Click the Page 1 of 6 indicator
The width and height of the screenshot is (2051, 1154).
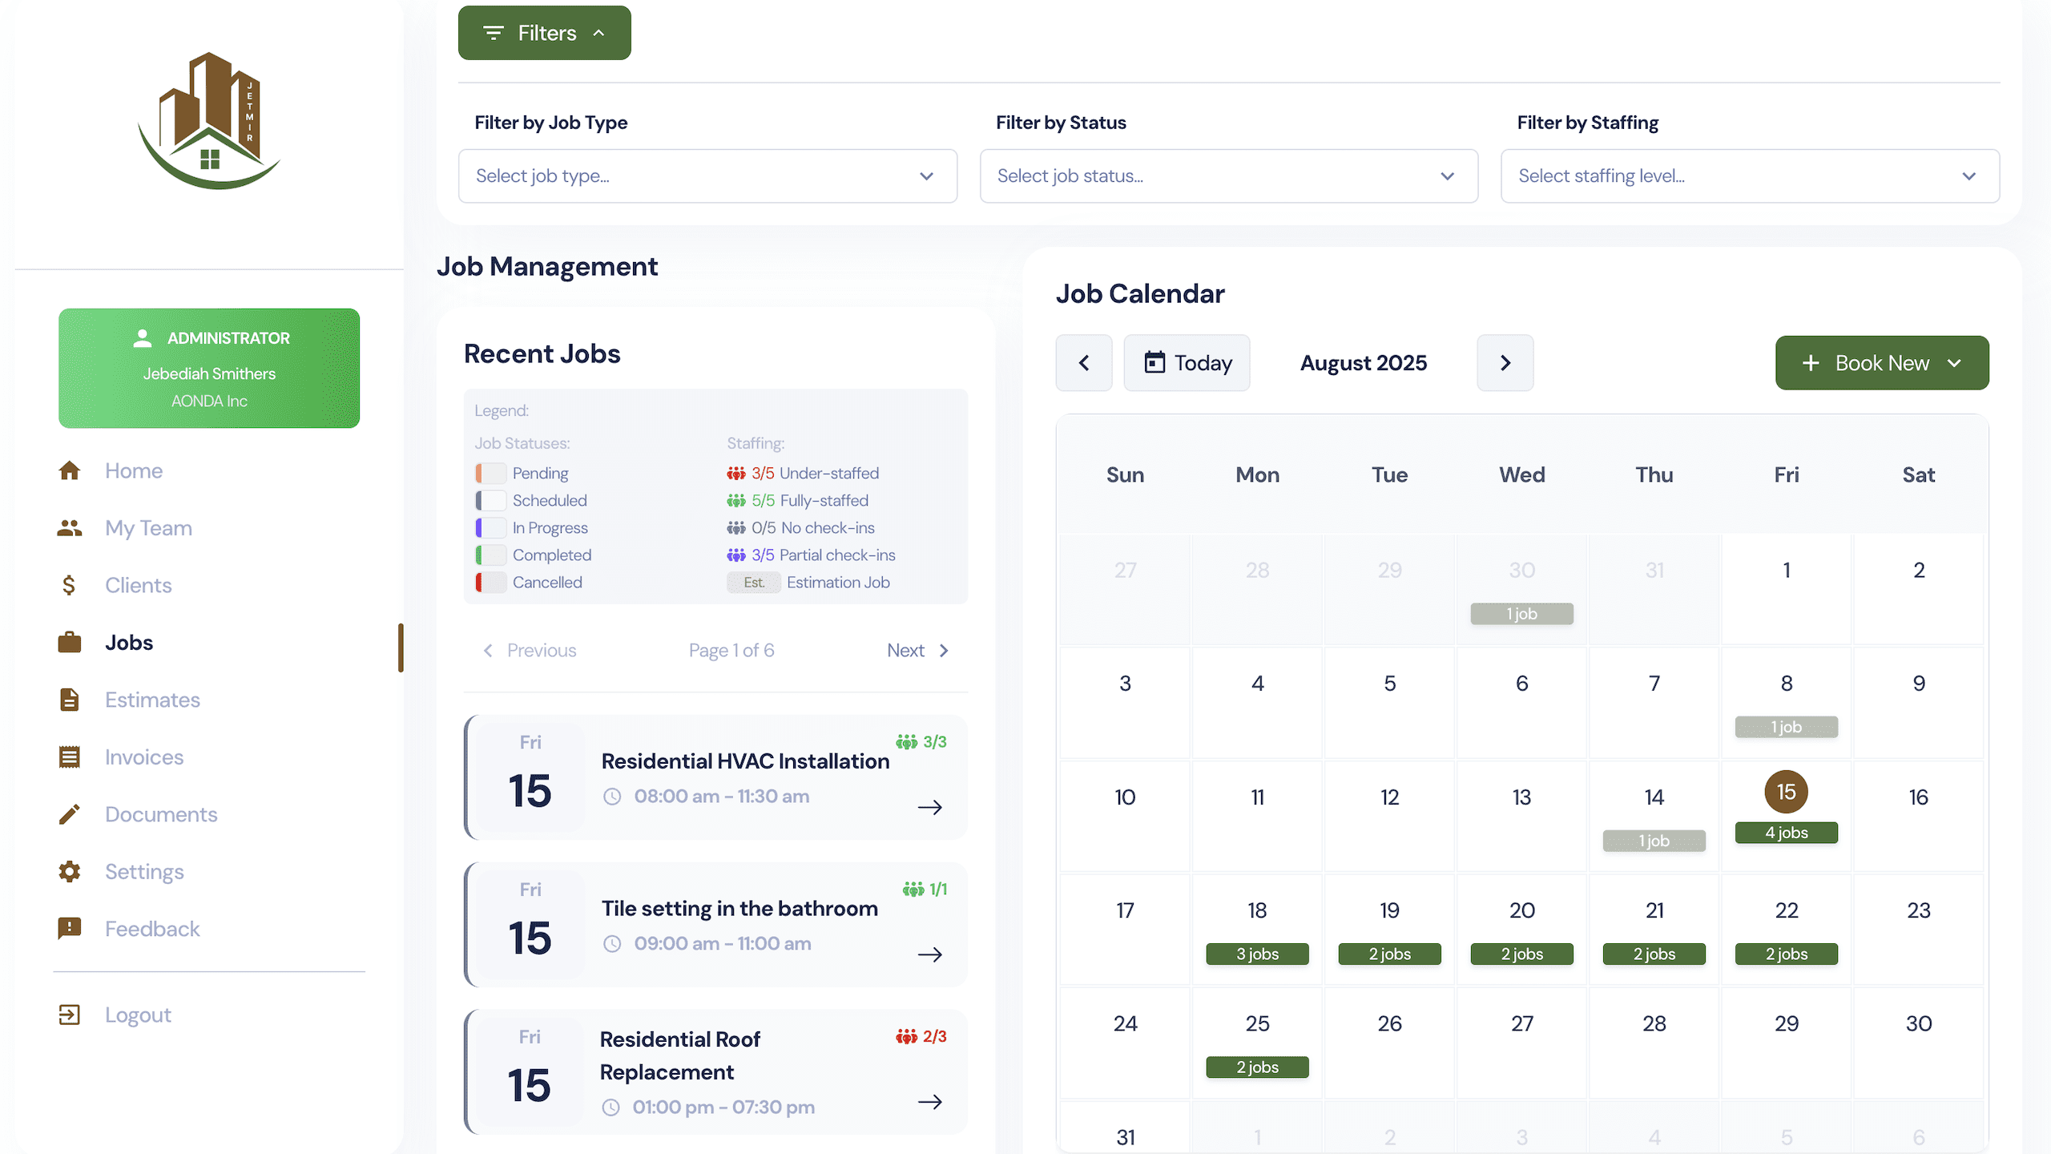[x=731, y=651]
